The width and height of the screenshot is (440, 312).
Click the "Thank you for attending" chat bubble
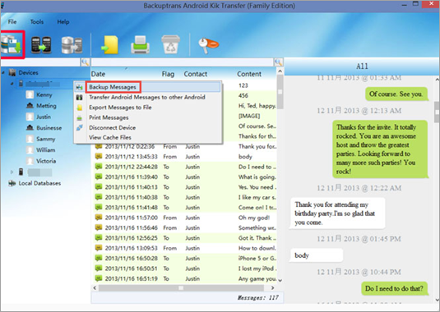(337, 213)
